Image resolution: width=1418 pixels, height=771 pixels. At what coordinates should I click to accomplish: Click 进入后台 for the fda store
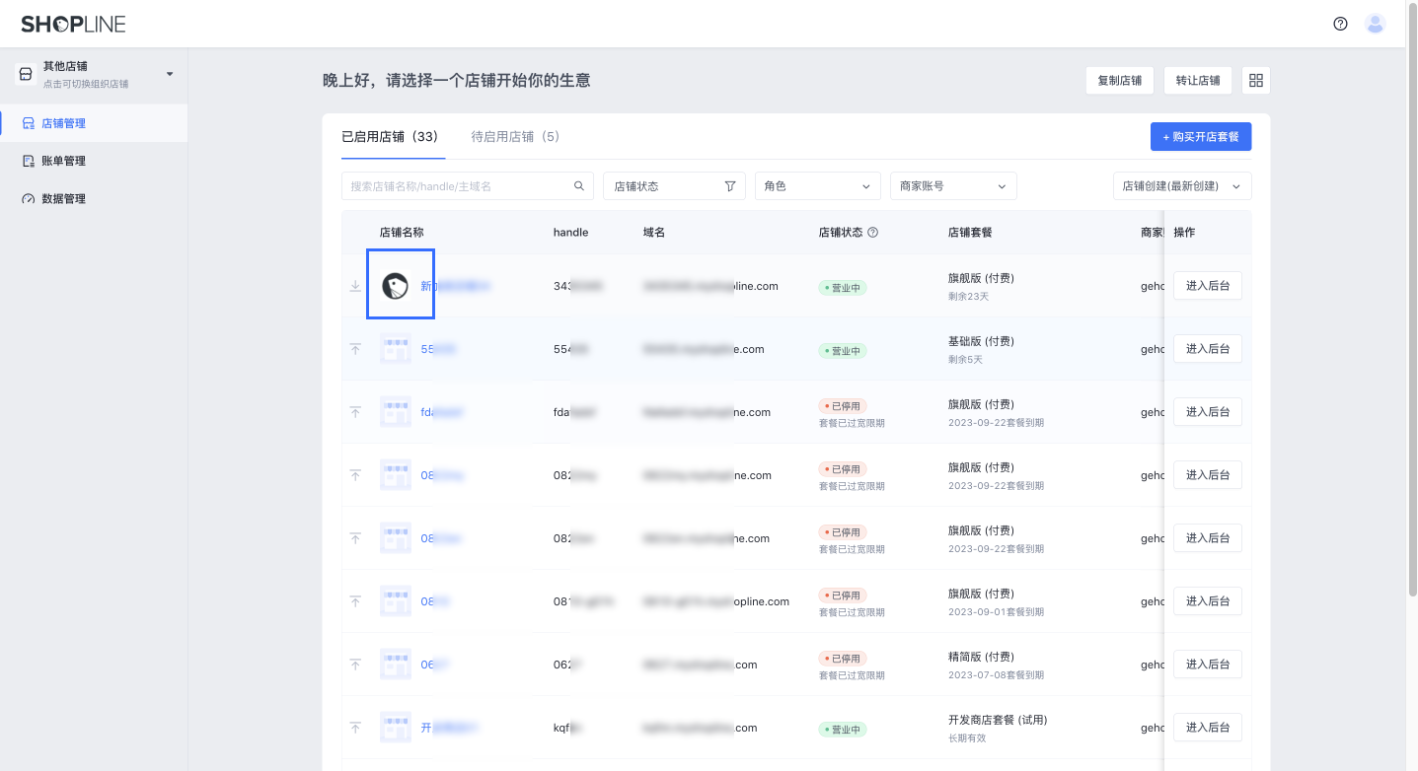tap(1208, 412)
